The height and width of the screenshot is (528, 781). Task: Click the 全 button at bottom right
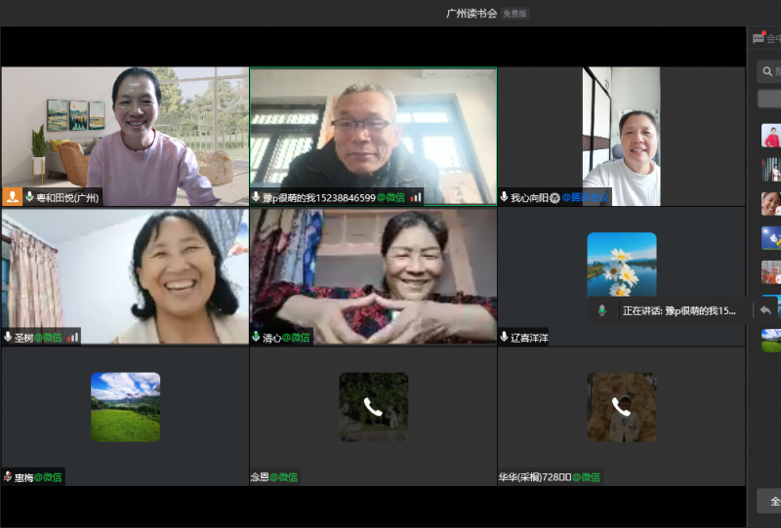pyautogui.click(x=773, y=502)
